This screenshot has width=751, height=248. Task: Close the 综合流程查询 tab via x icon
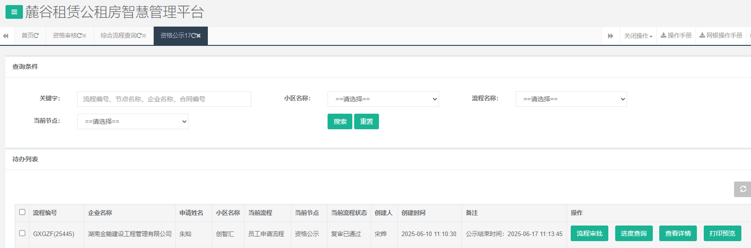click(144, 36)
